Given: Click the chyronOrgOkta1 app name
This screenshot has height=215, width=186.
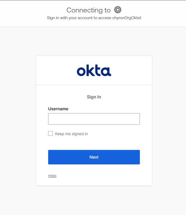Looking at the screenshot, I should tap(129, 18).
